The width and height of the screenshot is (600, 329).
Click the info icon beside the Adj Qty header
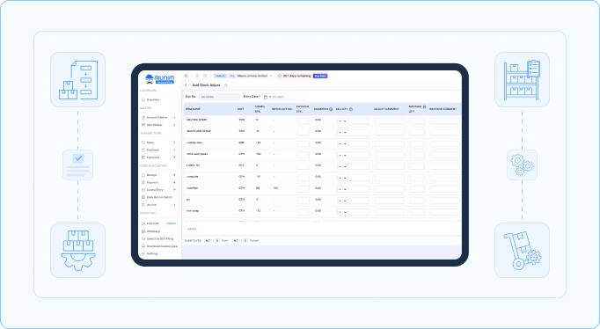(x=351, y=109)
